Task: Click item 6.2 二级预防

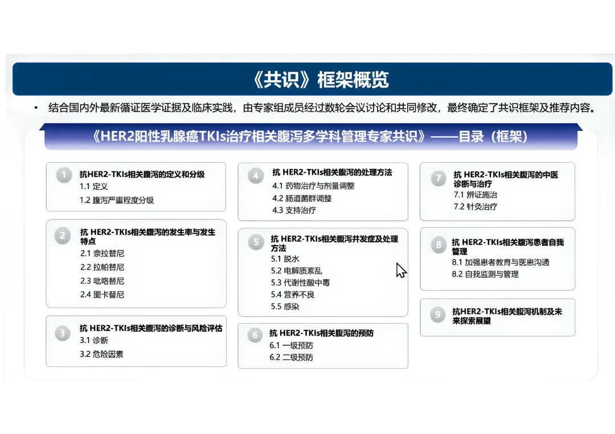Action: tap(291, 357)
